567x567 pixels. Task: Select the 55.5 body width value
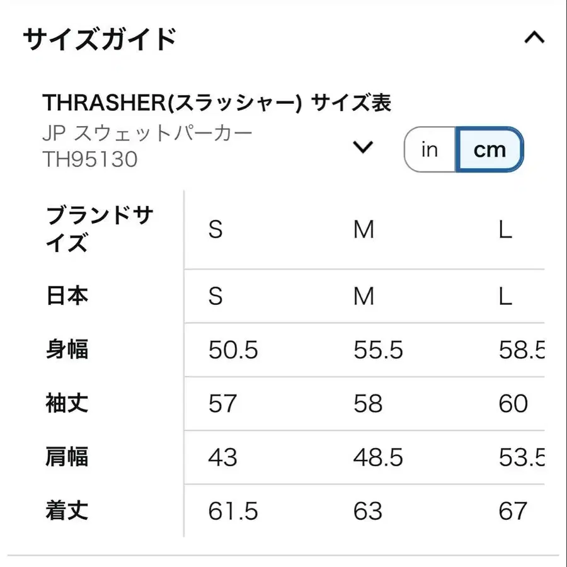pos(378,350)
